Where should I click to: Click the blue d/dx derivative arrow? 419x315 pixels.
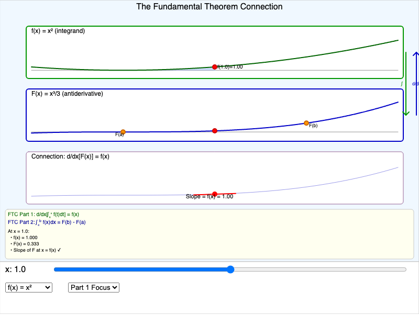pos(415,84)
